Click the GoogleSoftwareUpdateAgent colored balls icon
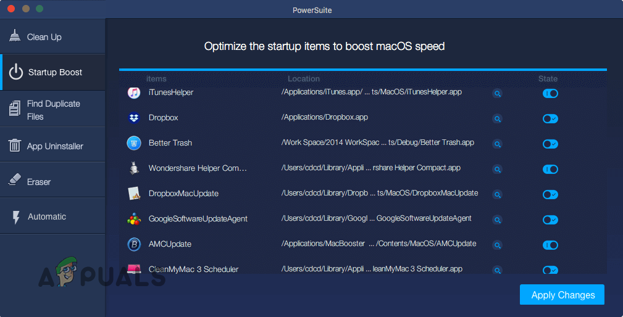The image size is (623, 317). pos(134,218)
